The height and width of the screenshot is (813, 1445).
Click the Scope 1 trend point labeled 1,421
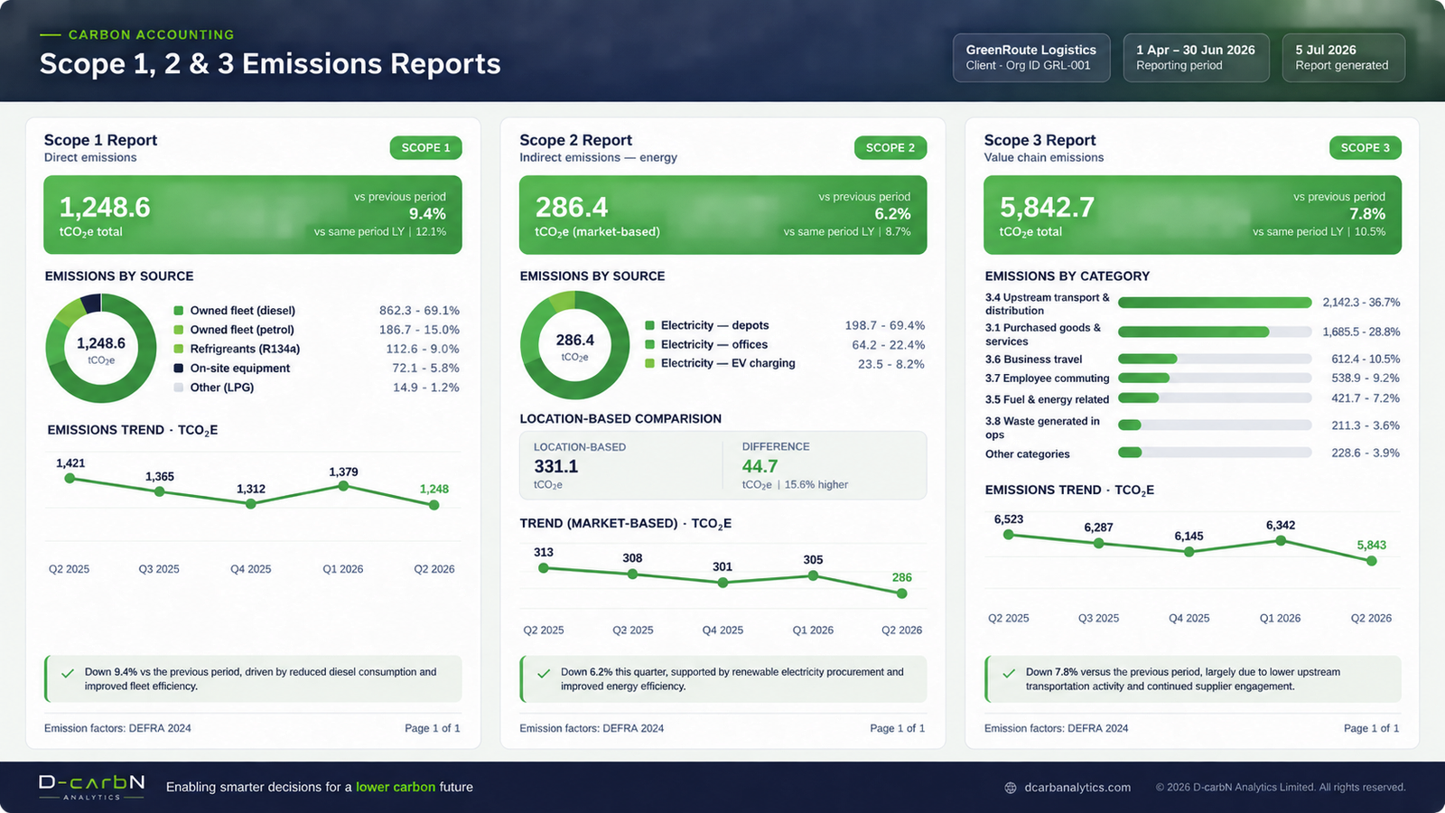click(x=70, y=478)
